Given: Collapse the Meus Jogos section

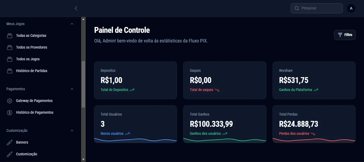Looking at the screenshot, I should (x=72, y=24).
